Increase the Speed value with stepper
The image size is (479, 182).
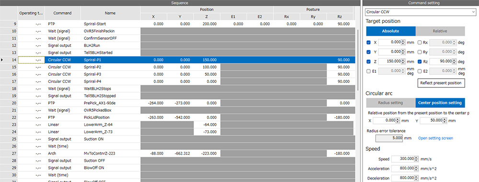coord(416,158)
